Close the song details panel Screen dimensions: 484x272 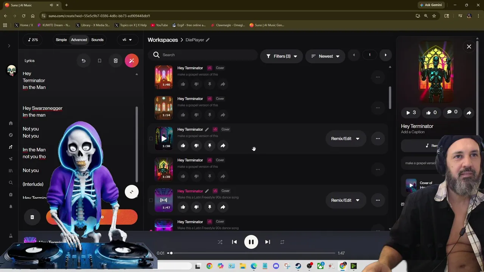pyautogui.click(x=469, y=46)
